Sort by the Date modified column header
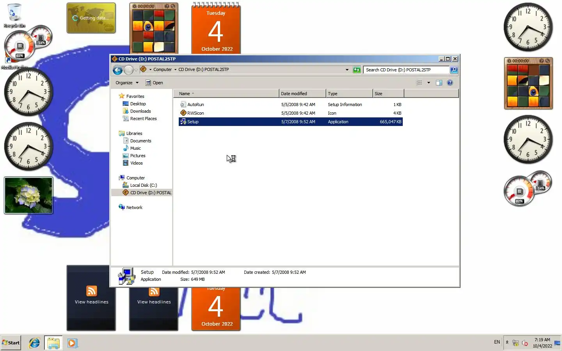This screenshot has width=562, height=351. pyautogui.click(x=302, y=94)
